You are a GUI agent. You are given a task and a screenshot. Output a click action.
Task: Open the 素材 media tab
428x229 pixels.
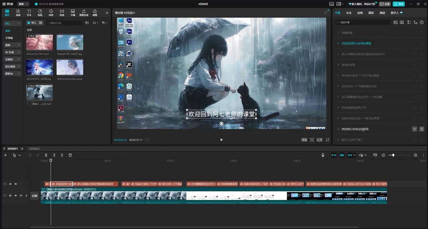[x=7, y=13]
